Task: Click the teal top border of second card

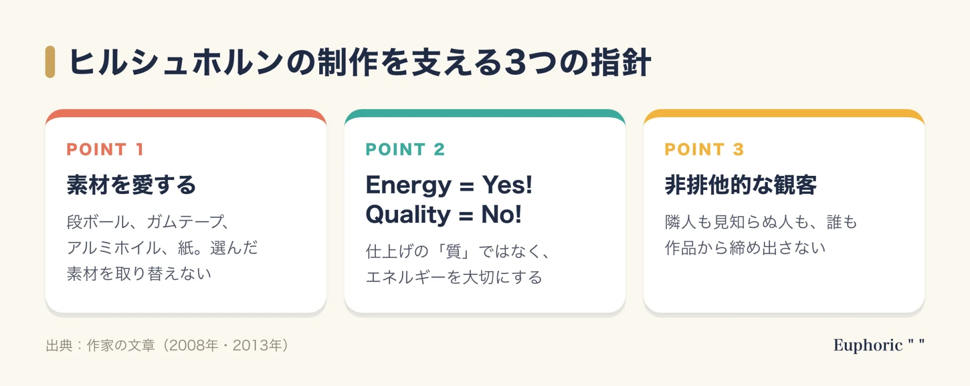Action: point(485,113)
